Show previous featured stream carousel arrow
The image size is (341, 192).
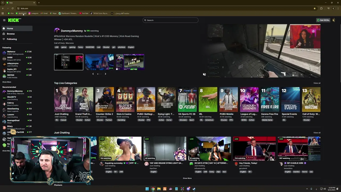(93, 74)
